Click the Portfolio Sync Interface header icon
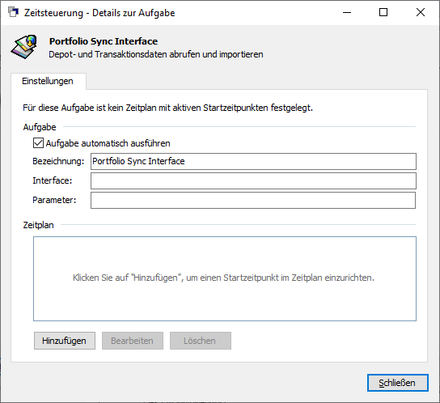 [24, 47]
